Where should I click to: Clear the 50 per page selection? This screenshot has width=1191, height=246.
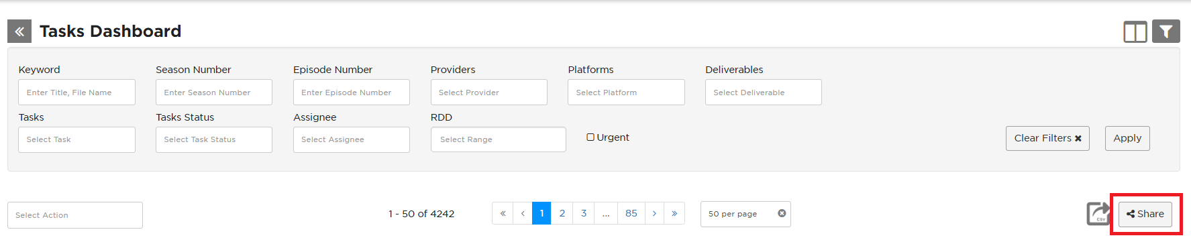[x=782, y=213]
